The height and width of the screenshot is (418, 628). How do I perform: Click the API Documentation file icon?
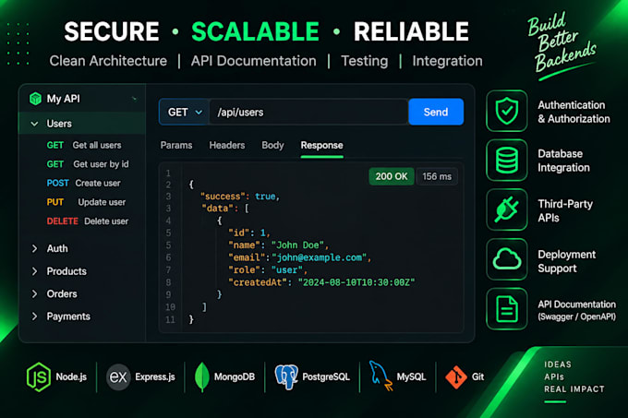[x=507, y=309]
